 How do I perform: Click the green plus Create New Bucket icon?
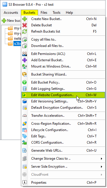point(25,19)
